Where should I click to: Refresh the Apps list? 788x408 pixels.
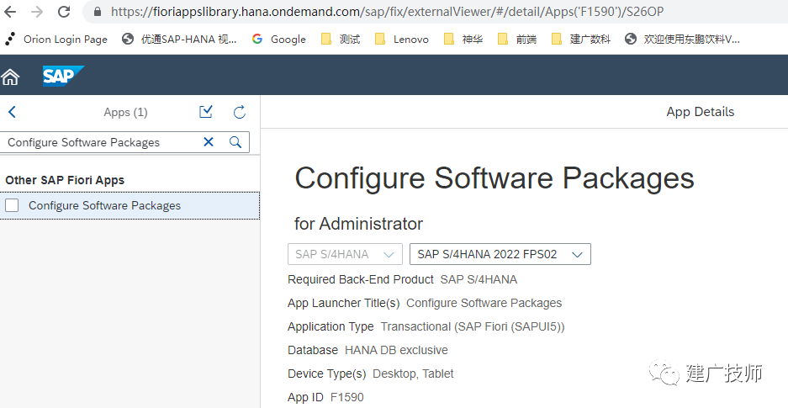240,112
